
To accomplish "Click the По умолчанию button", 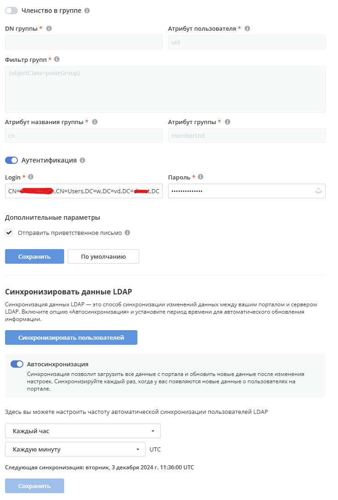I will [103, 256].
